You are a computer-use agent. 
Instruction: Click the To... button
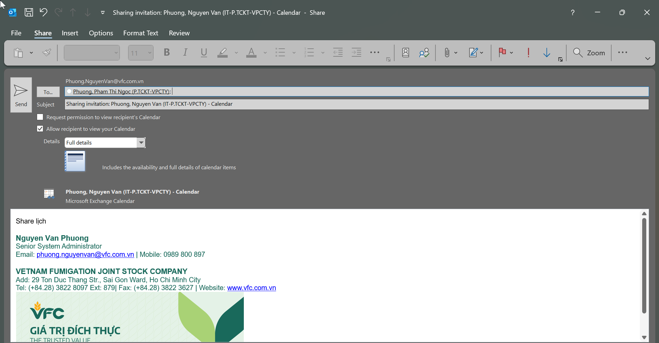(48, 92)
